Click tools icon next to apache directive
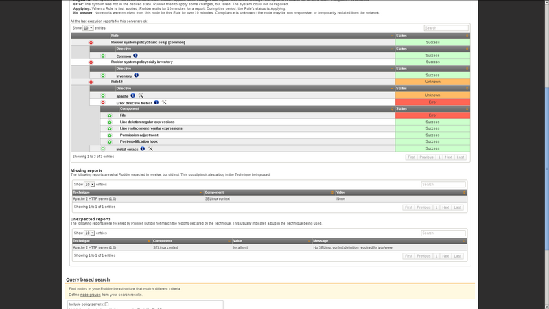 141,95
